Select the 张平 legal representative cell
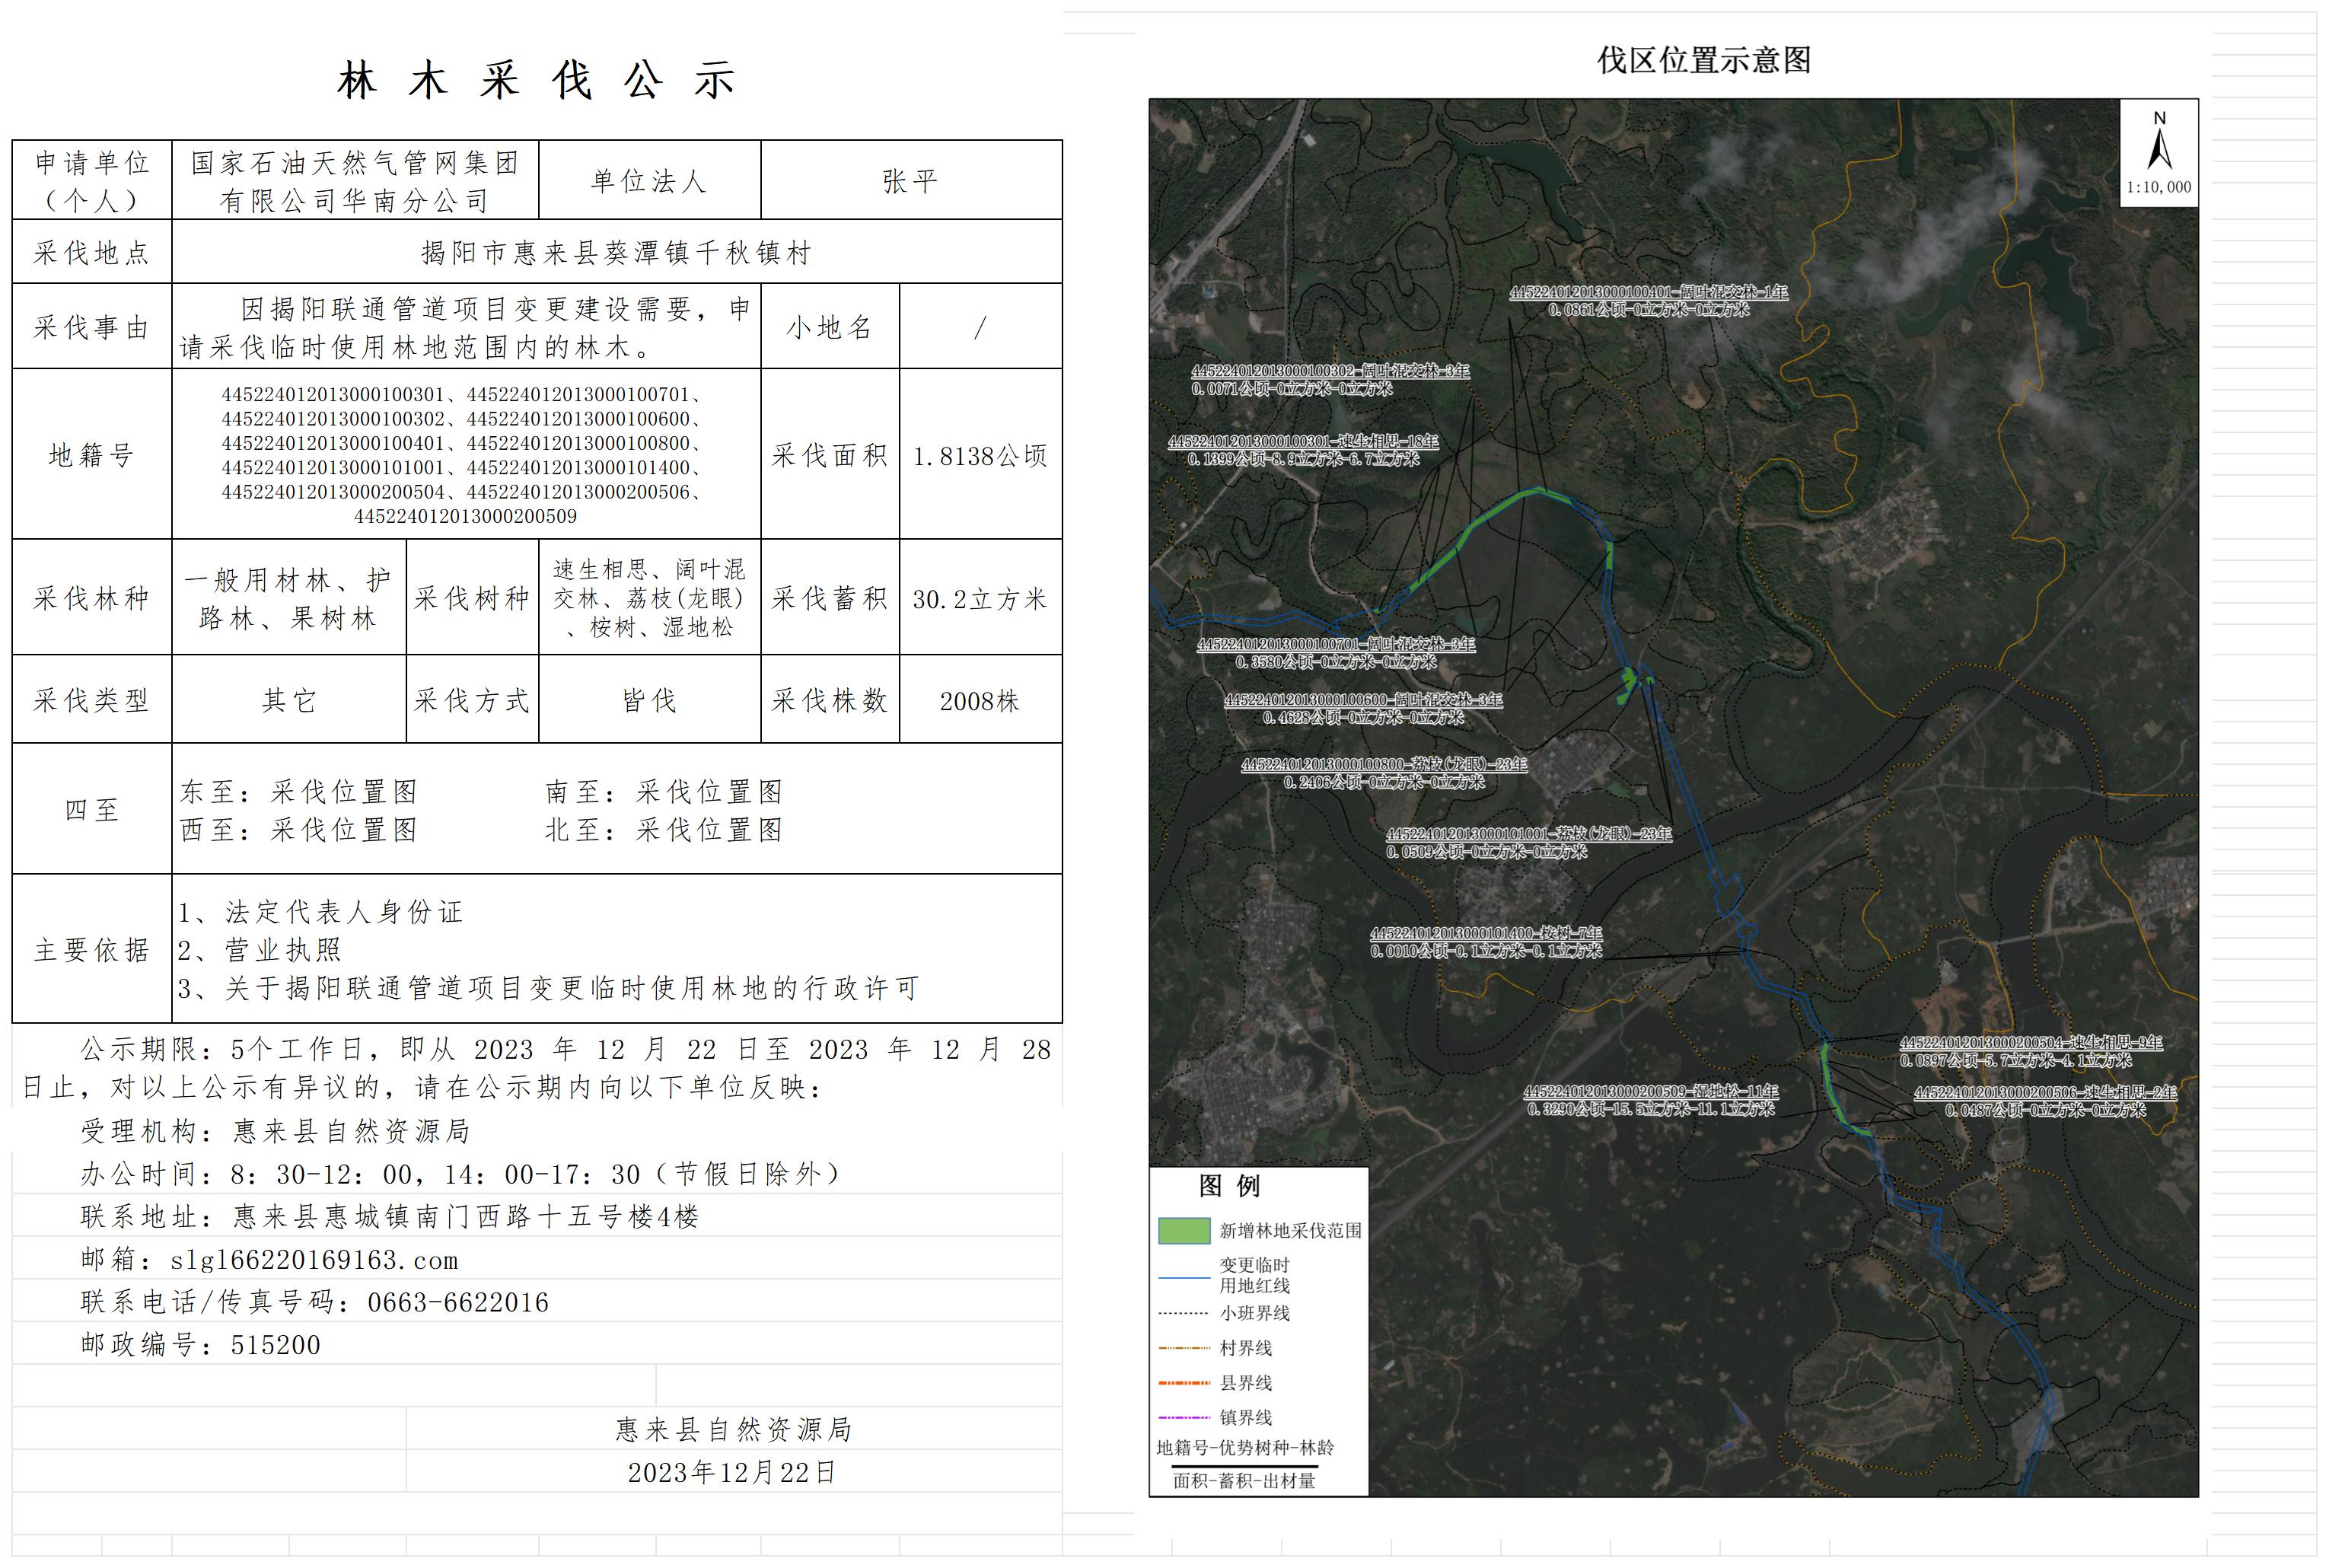Screen dimensions: 2329x1568 910,181
